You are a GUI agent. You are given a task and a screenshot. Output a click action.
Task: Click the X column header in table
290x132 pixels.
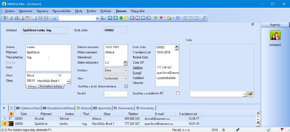tap(11, 114)
